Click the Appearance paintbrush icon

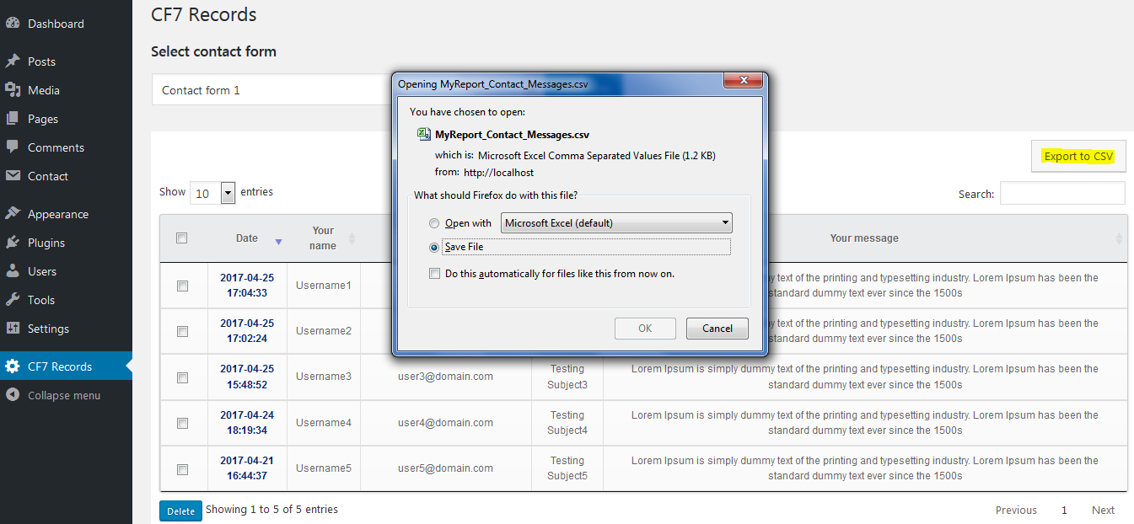pyautogui.click(x=13, y=214)
